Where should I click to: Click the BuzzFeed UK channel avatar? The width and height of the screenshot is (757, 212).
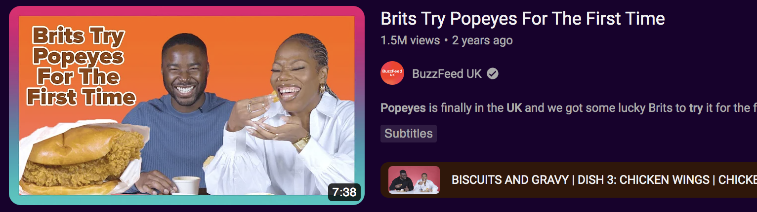(392, 73)
